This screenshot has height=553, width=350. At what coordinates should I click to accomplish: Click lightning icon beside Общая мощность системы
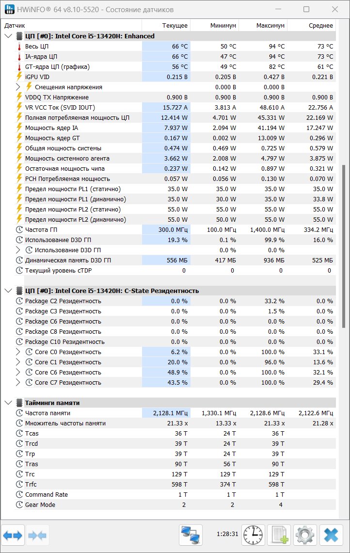pos(19,148)
